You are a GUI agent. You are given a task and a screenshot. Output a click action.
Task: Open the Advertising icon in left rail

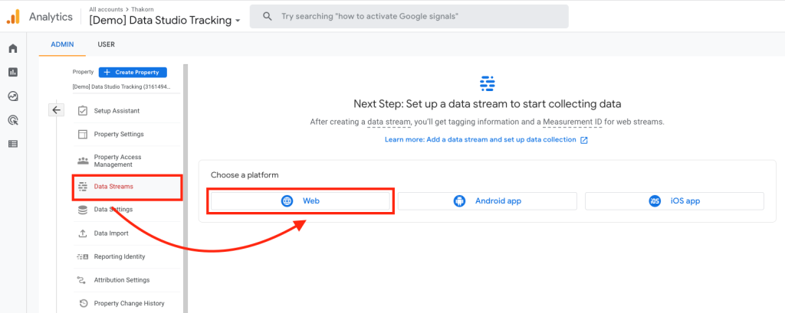coord(13,119)
